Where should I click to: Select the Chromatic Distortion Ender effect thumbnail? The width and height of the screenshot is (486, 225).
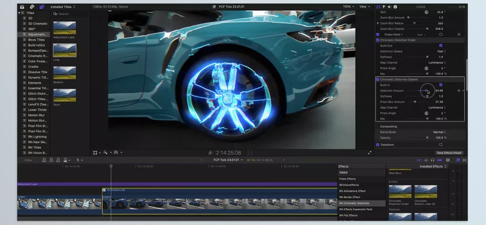(400, 192)
